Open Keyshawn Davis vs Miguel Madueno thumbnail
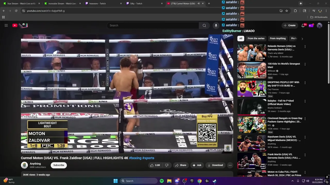Screen dimensions: 330x185 point(252,143)
